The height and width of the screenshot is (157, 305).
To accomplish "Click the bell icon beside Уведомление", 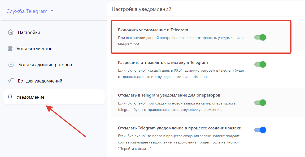I will tap(10, 97).
